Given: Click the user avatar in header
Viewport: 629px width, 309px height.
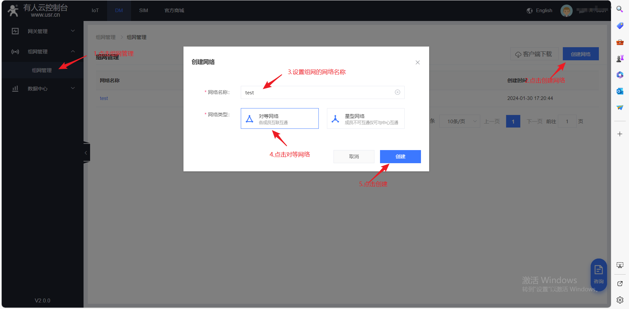Looking at the screenshot, I should click(x=566, y=10).
